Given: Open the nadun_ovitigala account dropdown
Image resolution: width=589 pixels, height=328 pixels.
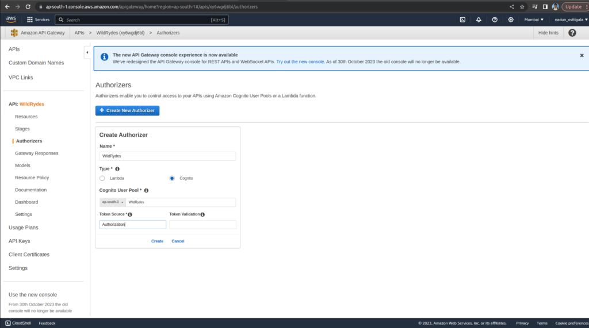Looking at the screenshot, I should 571,20.
